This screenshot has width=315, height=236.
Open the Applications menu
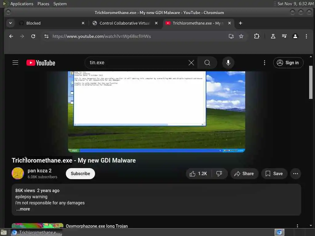22,4
